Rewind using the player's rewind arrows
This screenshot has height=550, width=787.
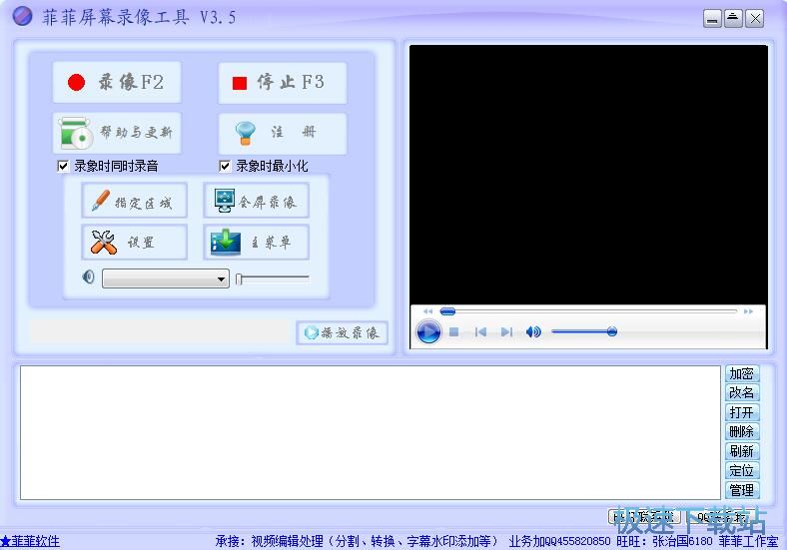[x=427, y=311]
